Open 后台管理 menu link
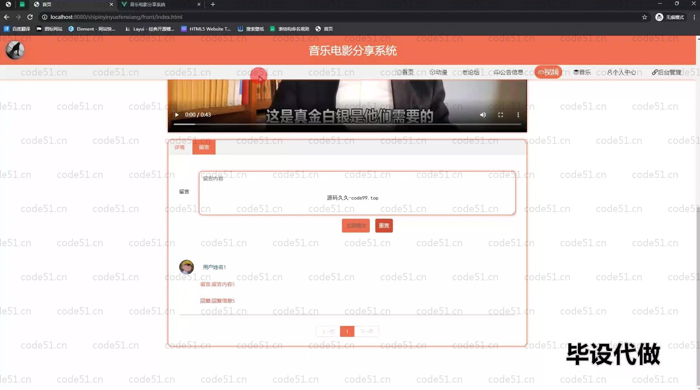This screenshot has height=390, width=700. click(x=666, y=72)
